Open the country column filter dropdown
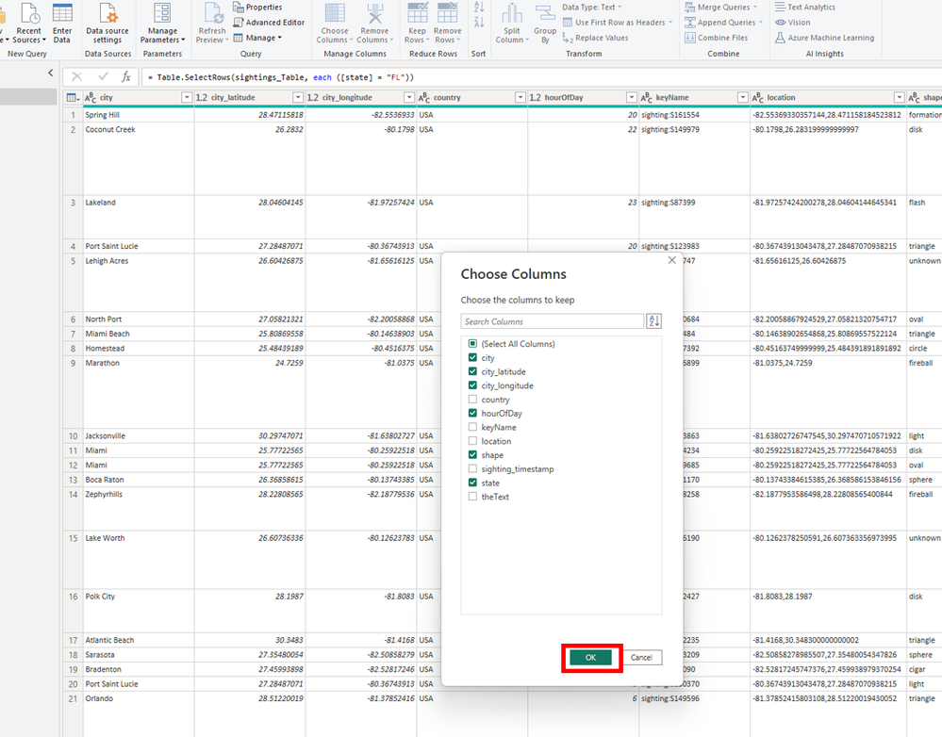This screenshot has height=737, width=942. [x=521, y=97]
